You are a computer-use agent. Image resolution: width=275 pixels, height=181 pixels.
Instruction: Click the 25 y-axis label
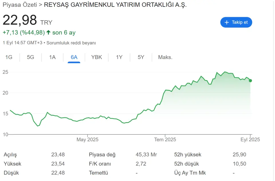click(x=5, y=72)
